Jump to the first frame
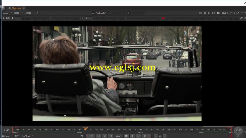The height and width of the screenshot is (138, 246). 92,136
